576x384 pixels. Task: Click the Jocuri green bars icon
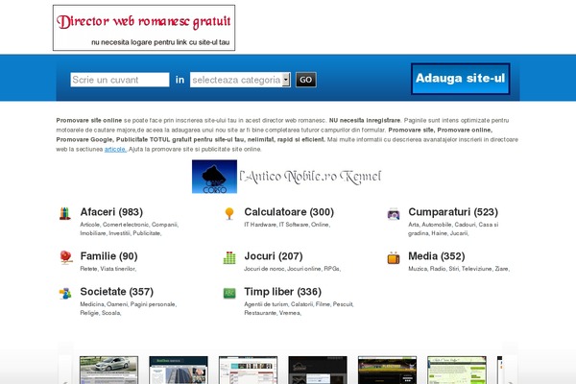(229, 257)
